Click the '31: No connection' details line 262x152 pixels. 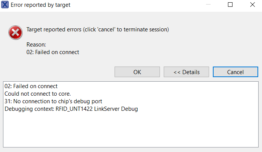(x=53, y=101)
